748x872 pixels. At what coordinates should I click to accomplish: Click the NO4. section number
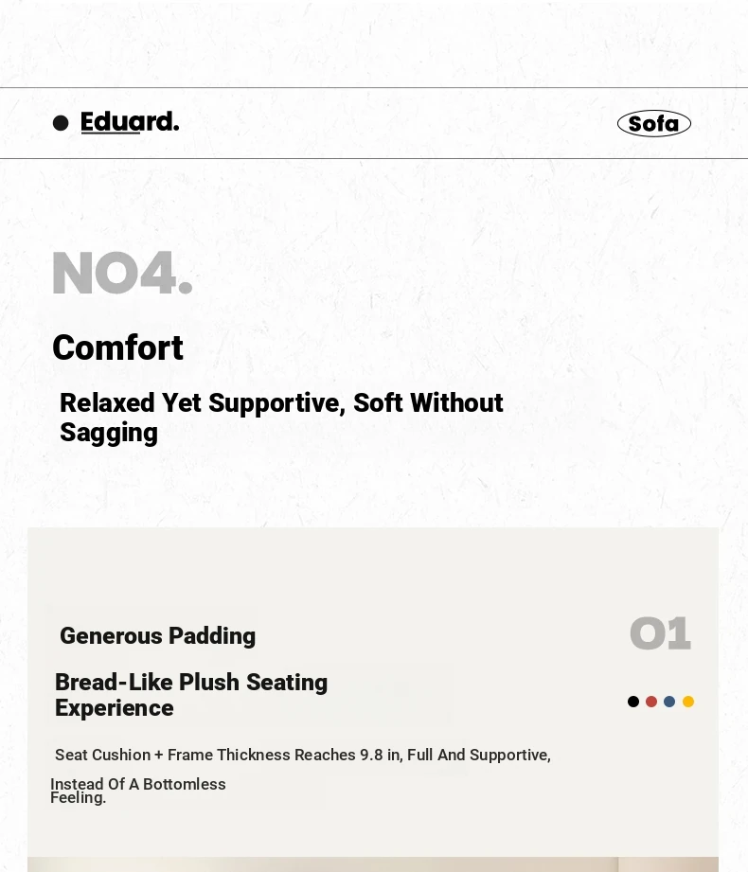click(122, 273)
